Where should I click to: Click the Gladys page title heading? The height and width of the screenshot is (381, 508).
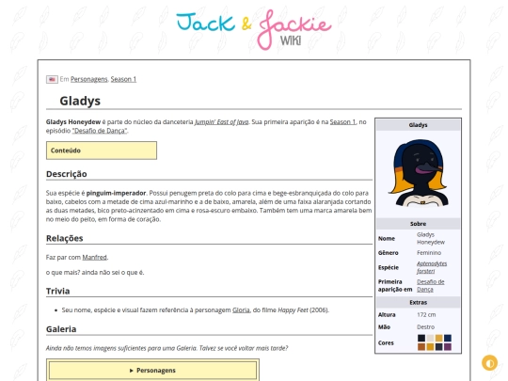coord(80,101)
